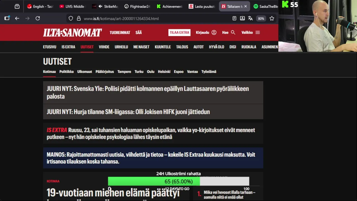Close the Tällaisen browser tab
This screenshot has height=201, width=357.
245,6
